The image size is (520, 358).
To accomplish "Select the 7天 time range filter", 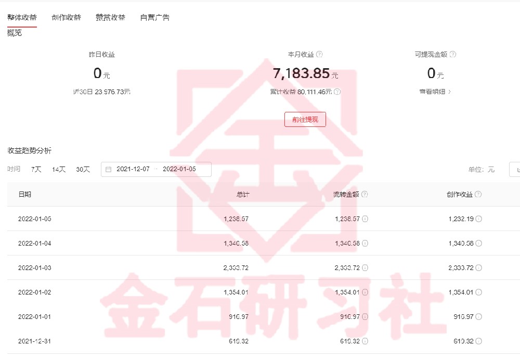I will point(35,169).
